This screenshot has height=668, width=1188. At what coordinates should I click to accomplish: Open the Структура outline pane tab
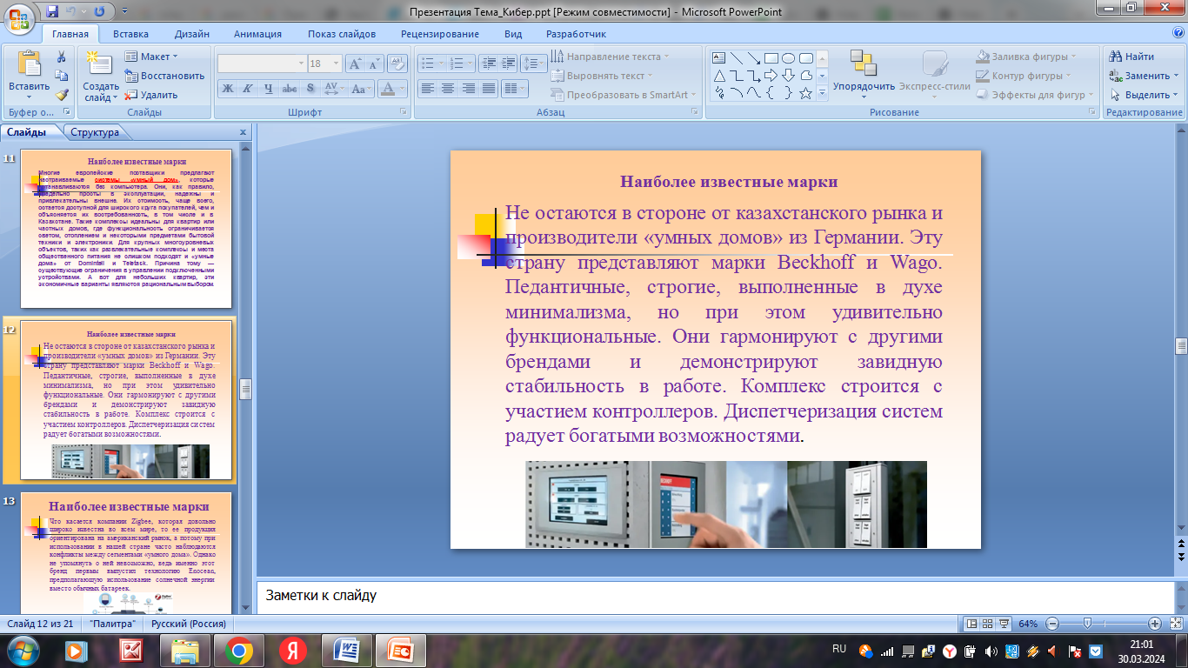95,132
